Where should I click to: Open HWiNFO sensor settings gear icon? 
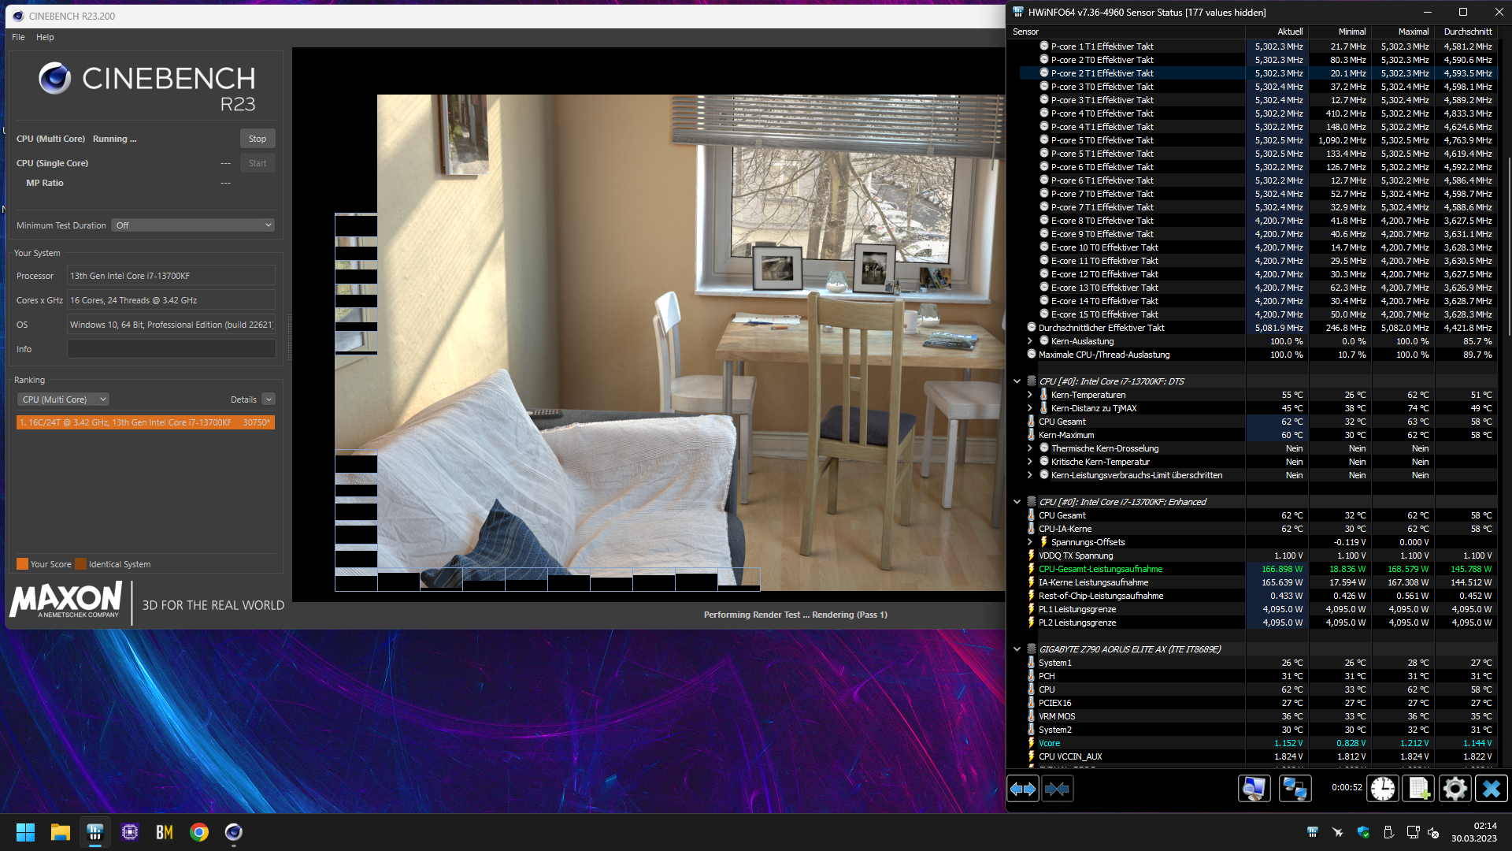pos(1455,789)
